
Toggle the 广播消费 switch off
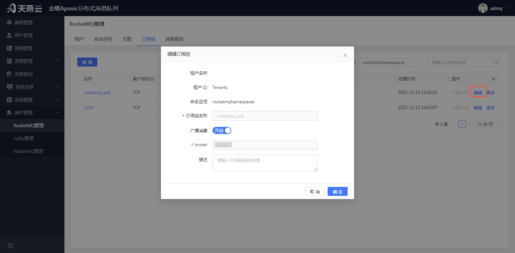click(222, 130)
